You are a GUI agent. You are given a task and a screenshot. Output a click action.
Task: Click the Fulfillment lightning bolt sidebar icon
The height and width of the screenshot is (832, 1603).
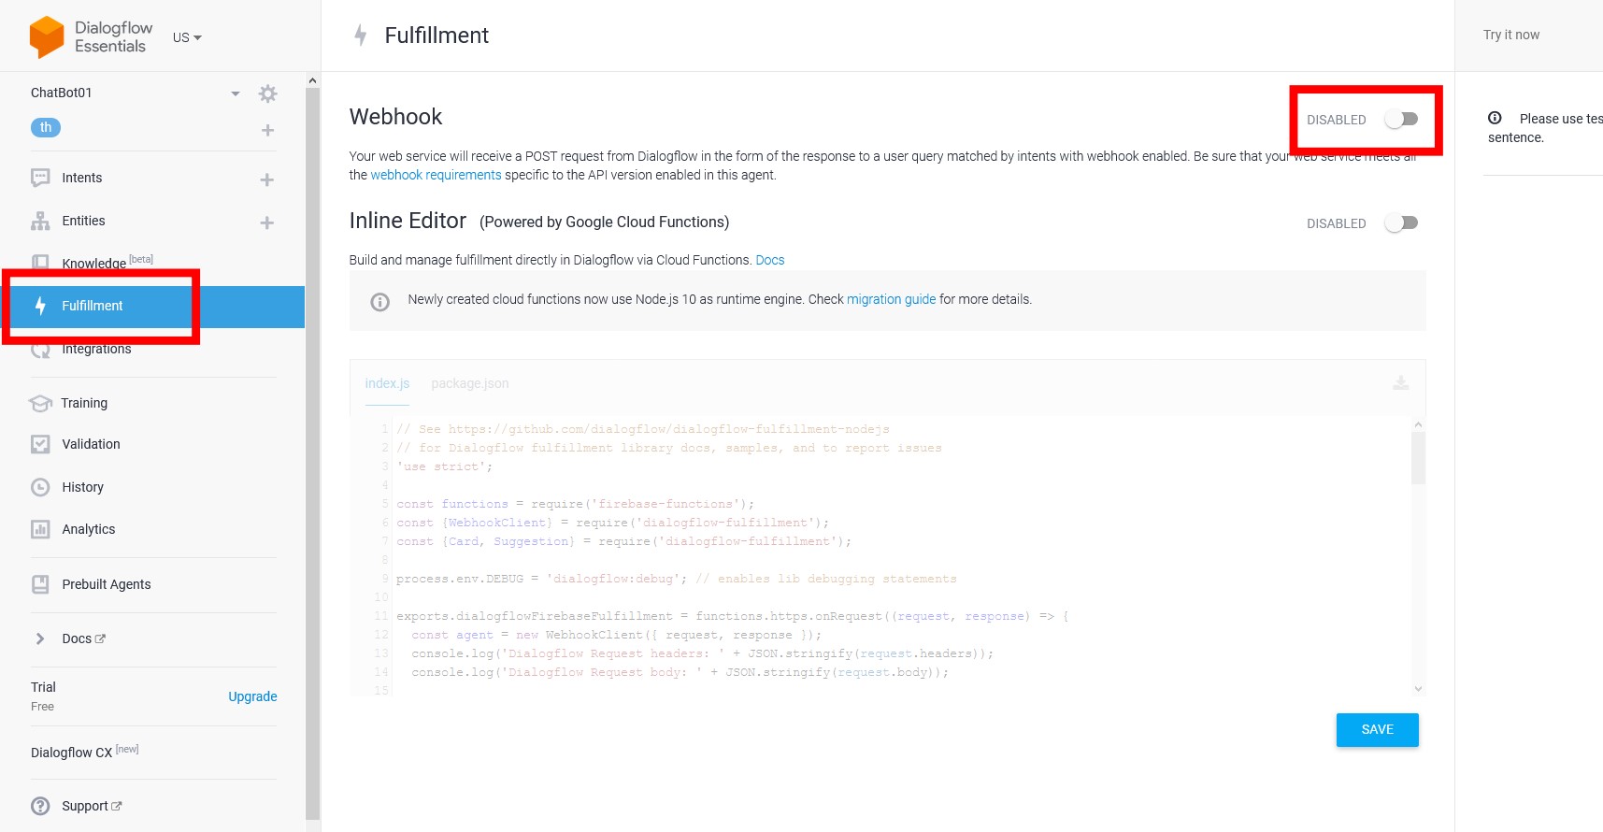(x=40, y=306)
